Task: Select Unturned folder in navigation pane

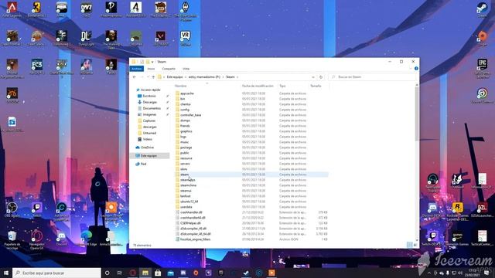Action: click(149, 133)
